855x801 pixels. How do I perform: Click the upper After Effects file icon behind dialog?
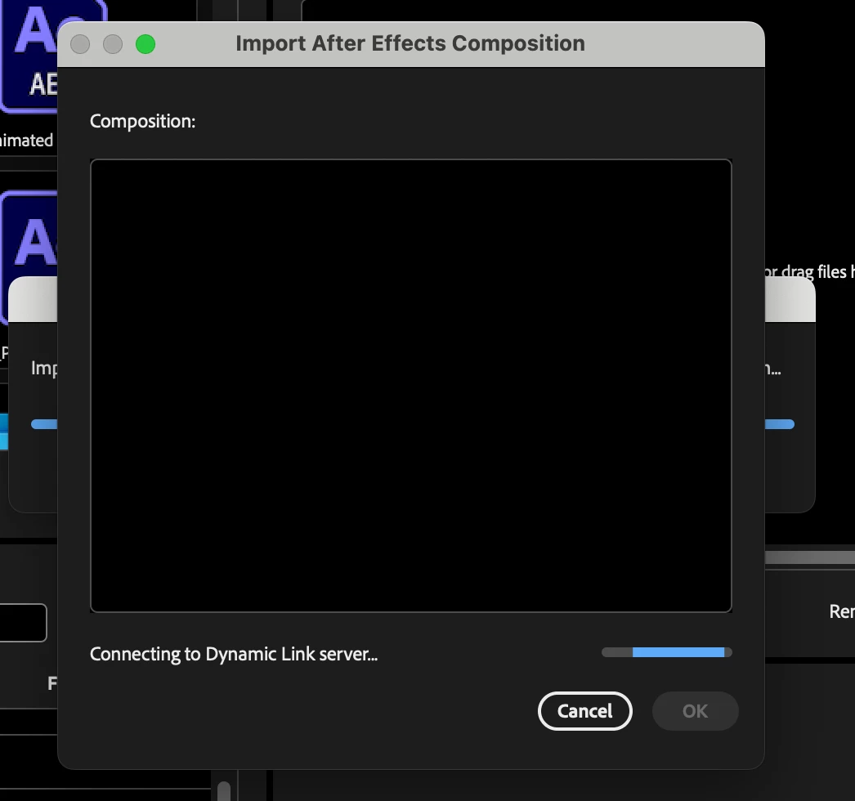[30, 56]
